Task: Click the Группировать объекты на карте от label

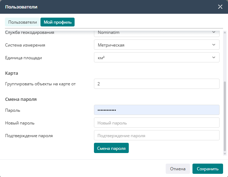Action: (x=40, y=84)
